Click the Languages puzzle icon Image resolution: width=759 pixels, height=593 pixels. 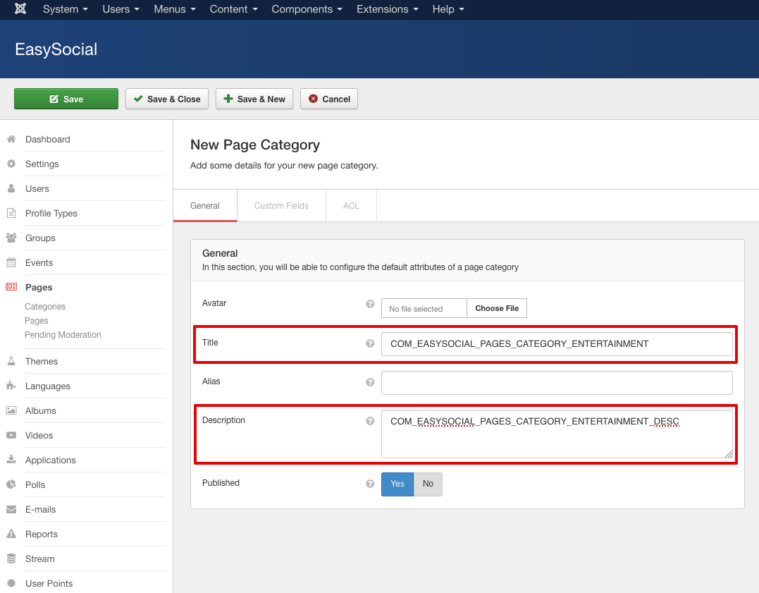[x=11, y=386]
